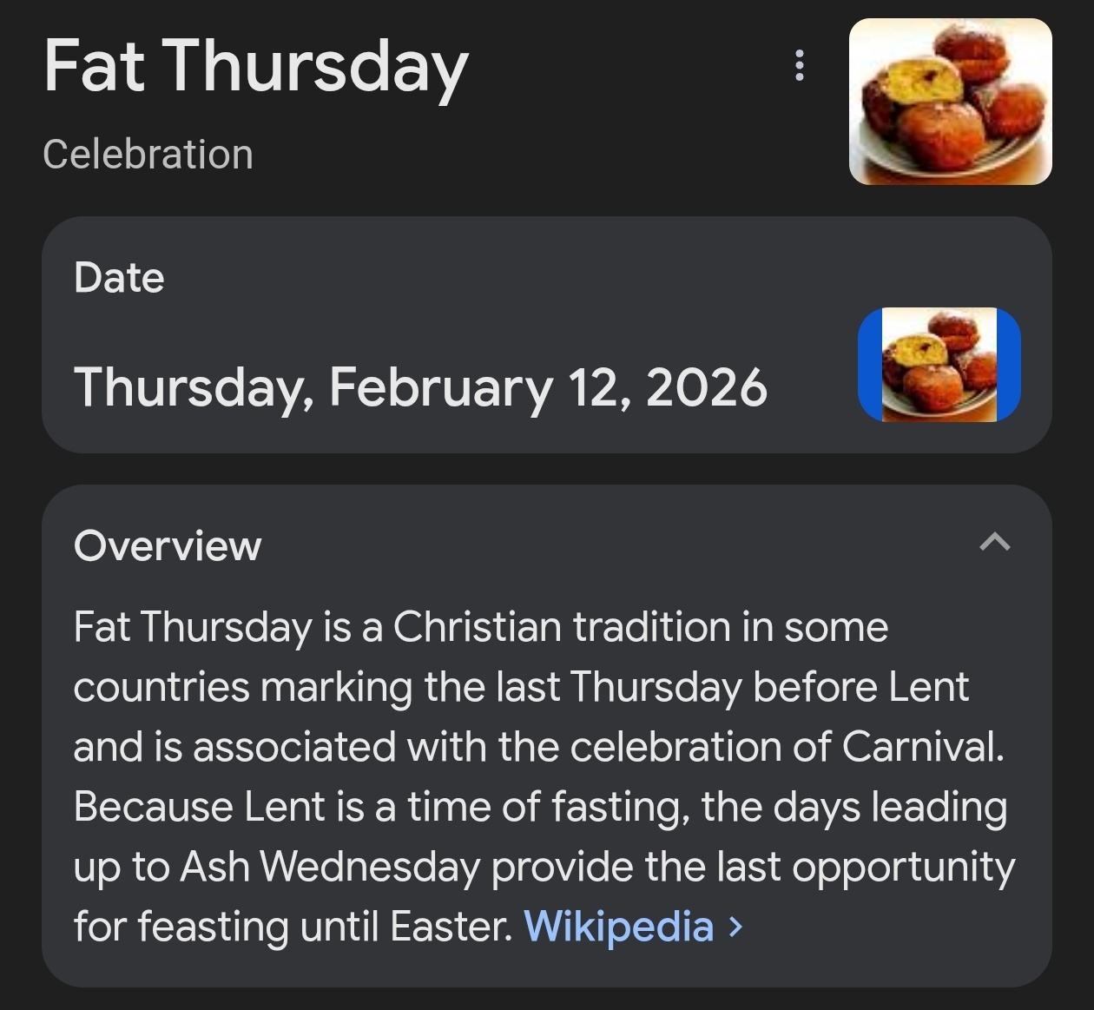Click the blue left edge of date image

[x=870, y=365]
